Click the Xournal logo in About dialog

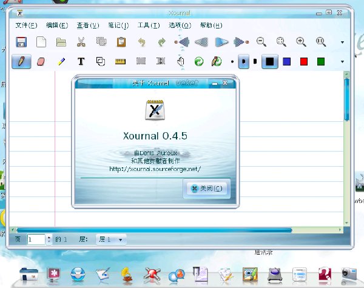(155, 110)
